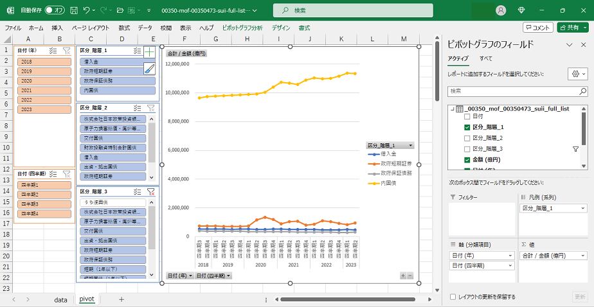
Task: Click the Undo arrow icon
Action: click(87, 11)
